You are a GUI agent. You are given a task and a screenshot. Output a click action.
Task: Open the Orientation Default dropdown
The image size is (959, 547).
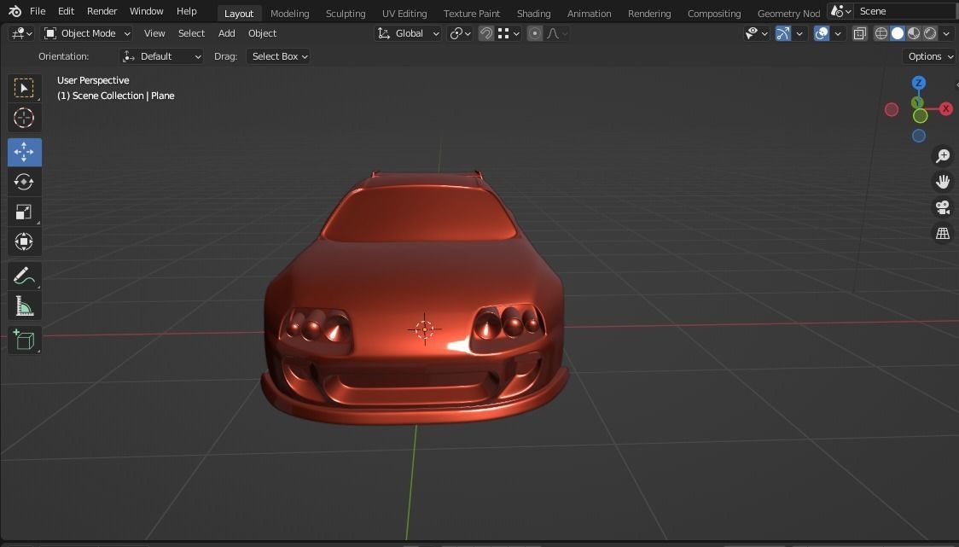(x=161, y=56)
